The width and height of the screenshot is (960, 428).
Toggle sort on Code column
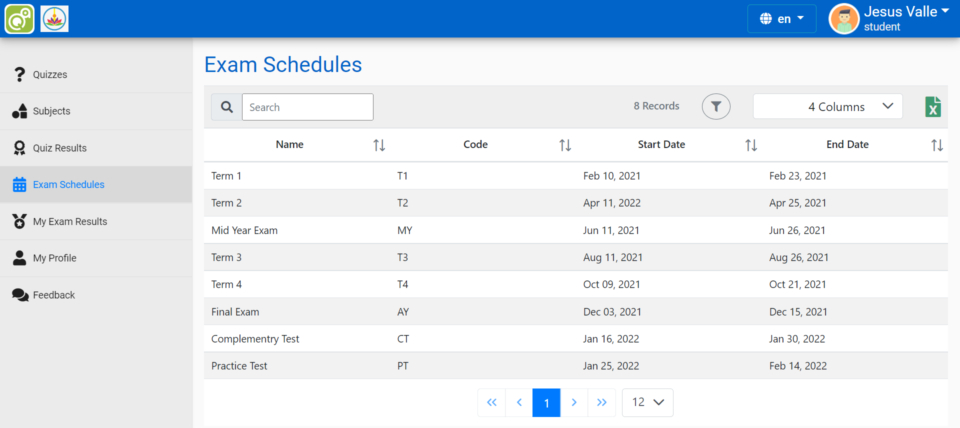[565, 145]
